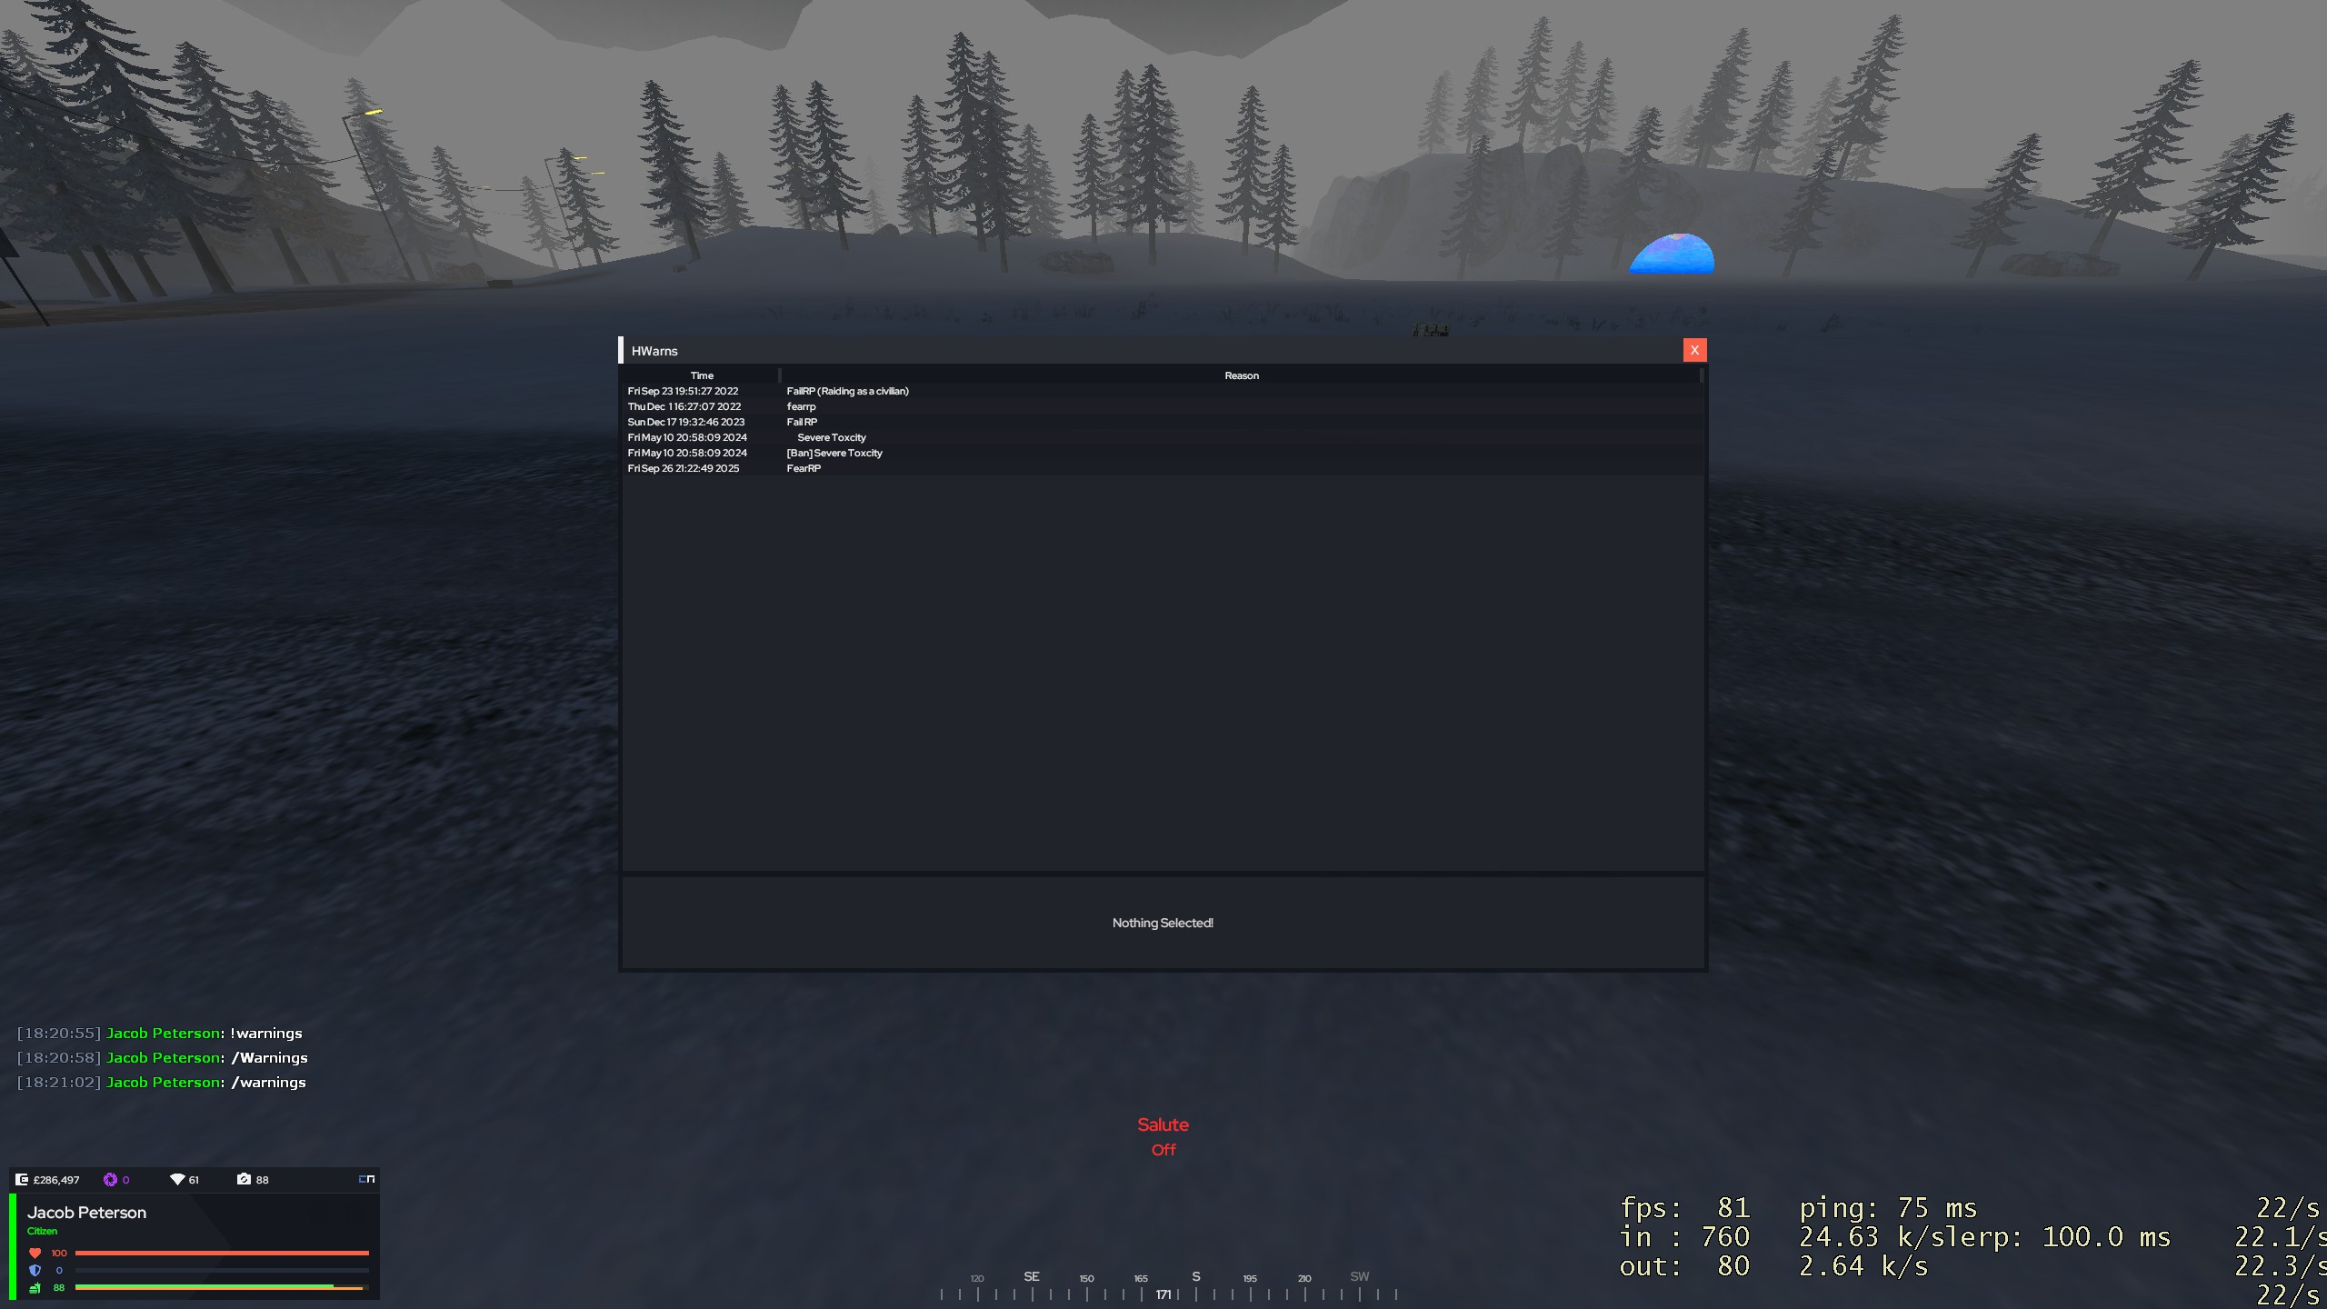The height and width of the screenshot is (1309, 2327).
Task: Select the Sun Dec 17 Fail RP row
Action: click(802, 422)
